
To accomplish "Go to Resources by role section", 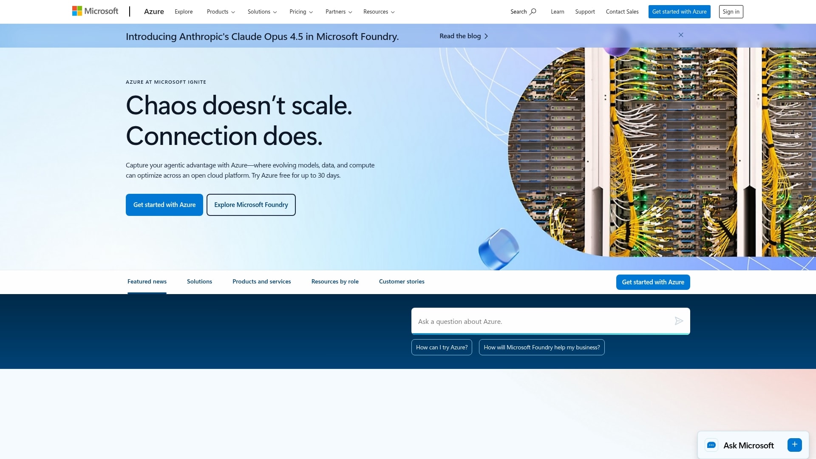I will [x=334, y=281].
